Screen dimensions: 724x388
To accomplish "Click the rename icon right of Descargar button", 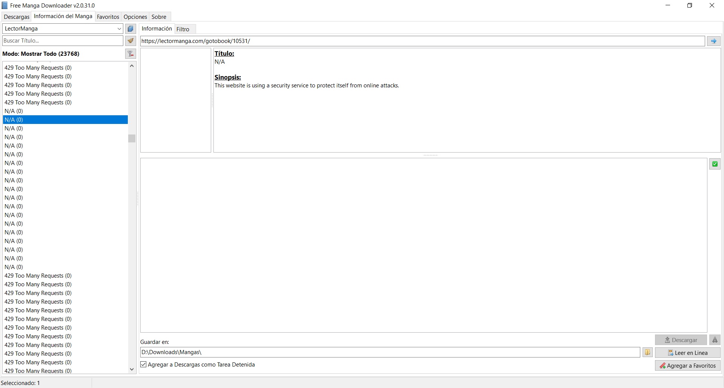I will pos(715,340).
